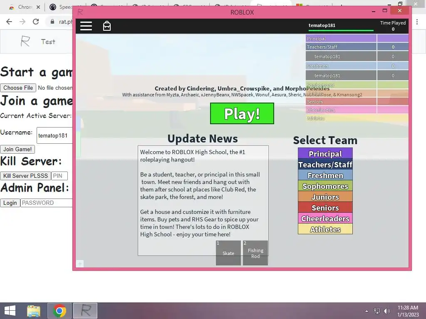Show hidden system tray icons

click(367, 311)
